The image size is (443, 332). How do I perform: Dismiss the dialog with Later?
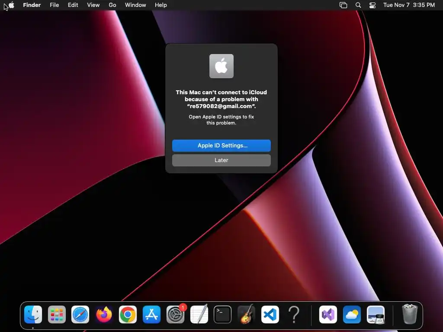coord(221,160)
